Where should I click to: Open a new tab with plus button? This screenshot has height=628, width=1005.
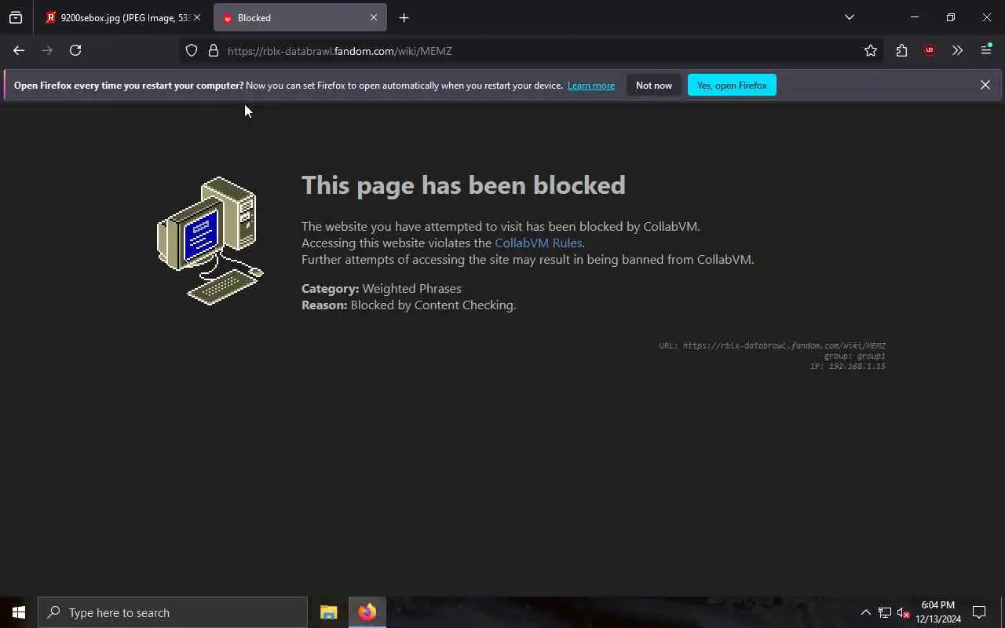(x=404, y=17)
